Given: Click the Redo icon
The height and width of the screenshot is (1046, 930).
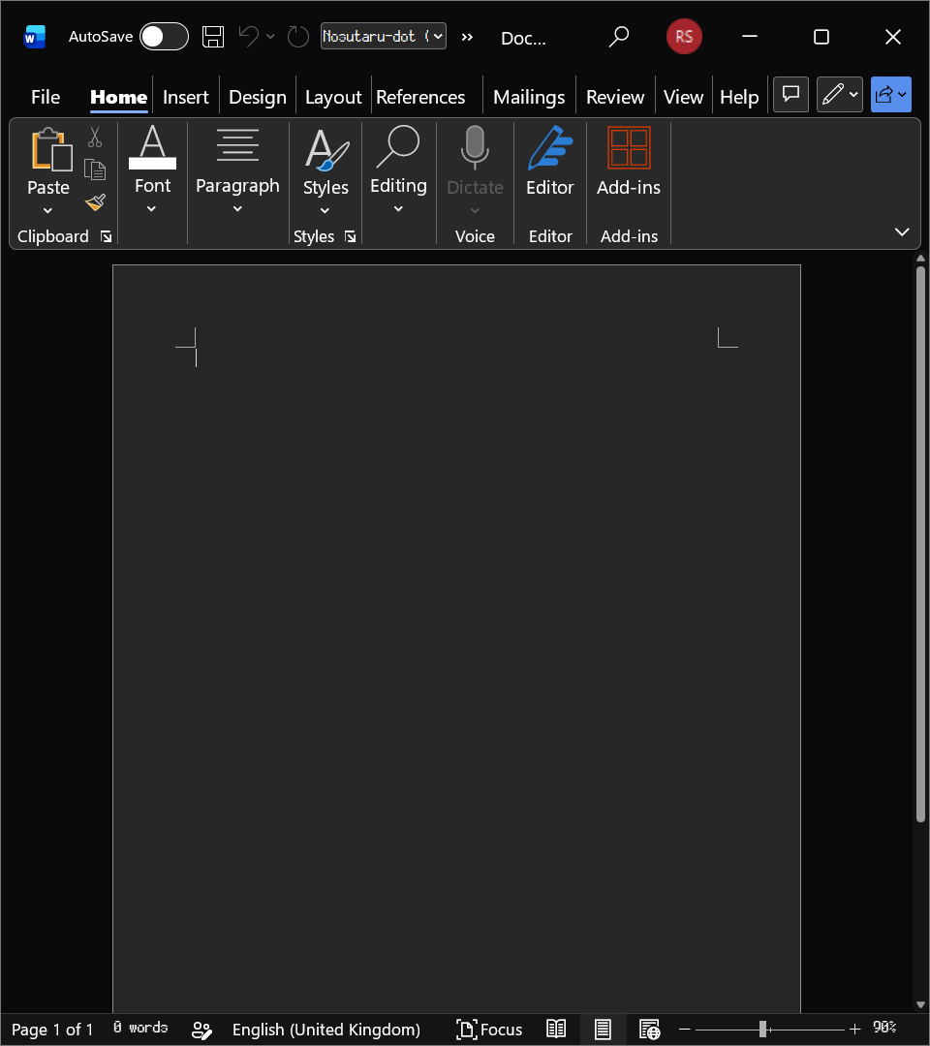Looking at the screenshot, I should click(297, 37).
